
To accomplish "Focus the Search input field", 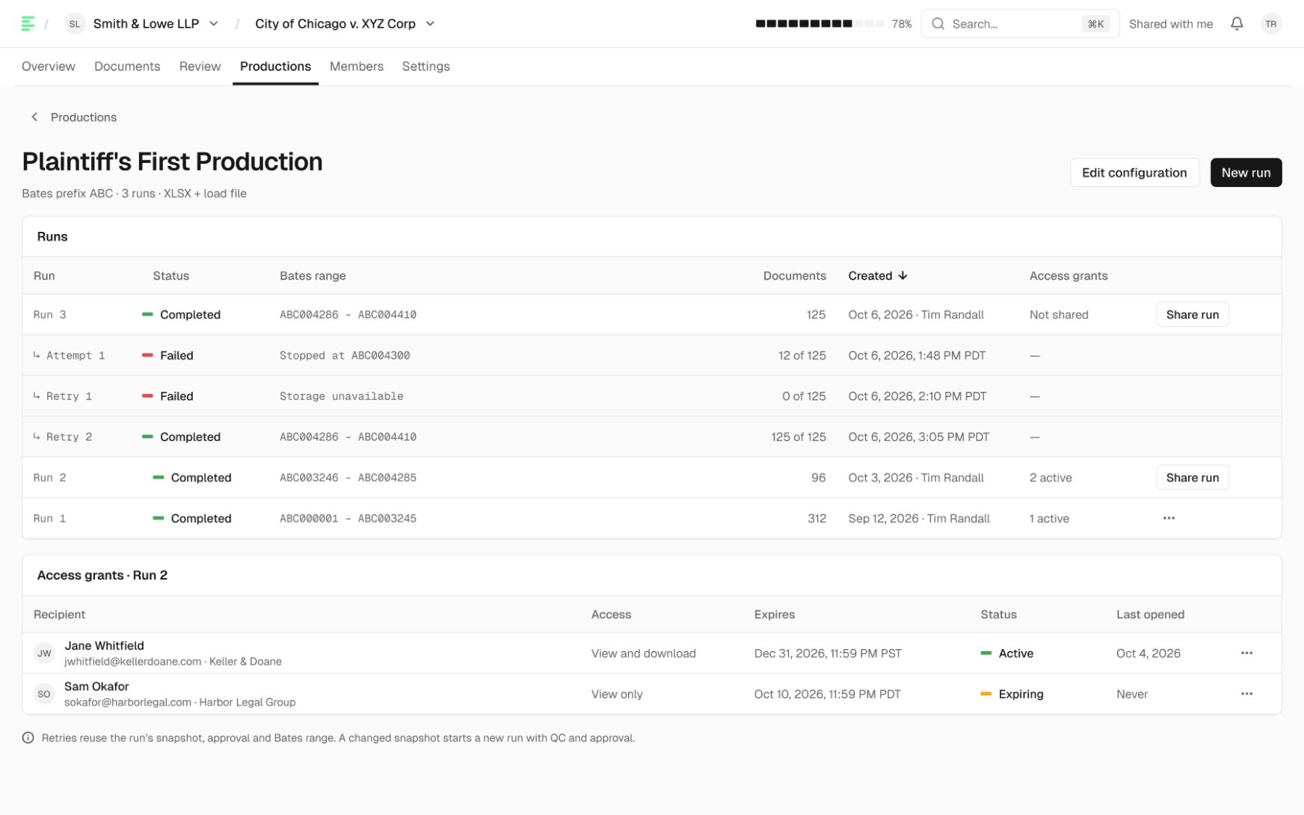I will pos(1020,24).
